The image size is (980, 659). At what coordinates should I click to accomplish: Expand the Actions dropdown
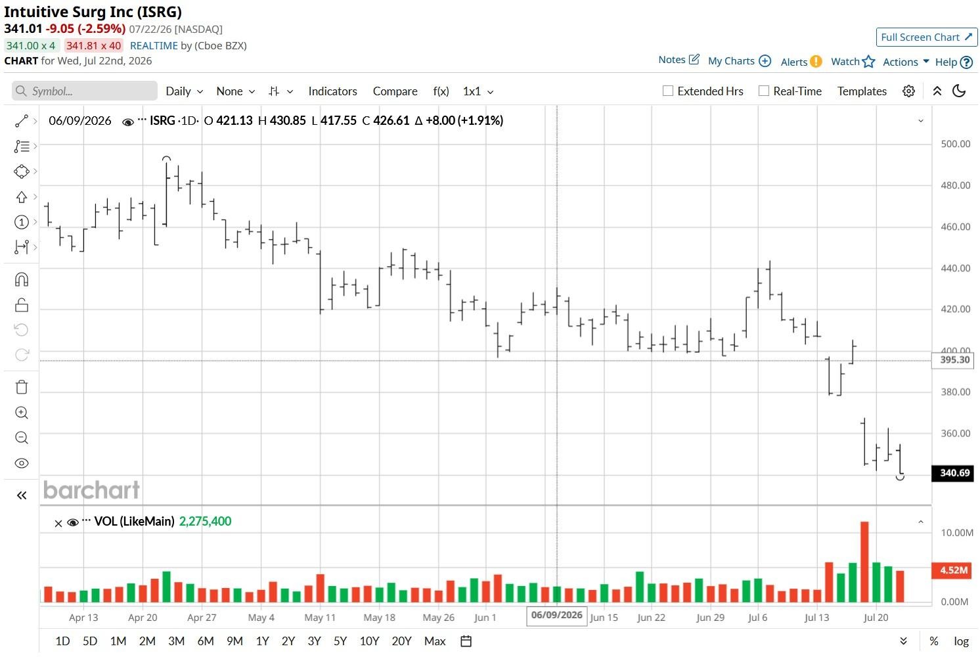click(x=906, y=62)
